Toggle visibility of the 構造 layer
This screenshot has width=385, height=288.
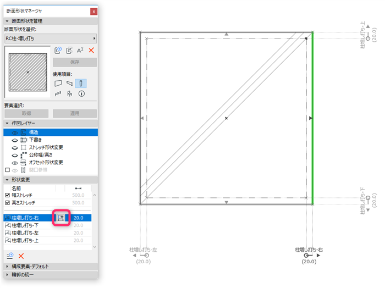point(15,132)
